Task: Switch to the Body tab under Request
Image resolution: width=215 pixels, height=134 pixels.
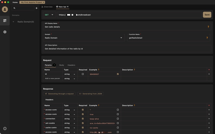Action: click(x=62, y=65)
